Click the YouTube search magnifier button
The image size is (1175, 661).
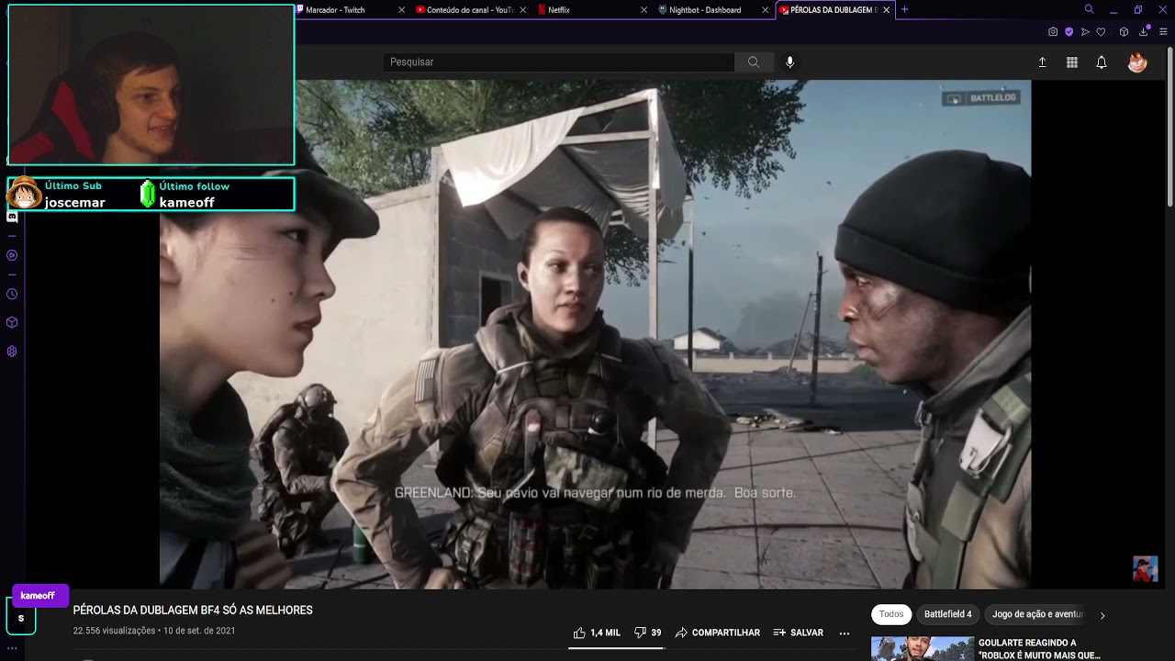[753, 62]
